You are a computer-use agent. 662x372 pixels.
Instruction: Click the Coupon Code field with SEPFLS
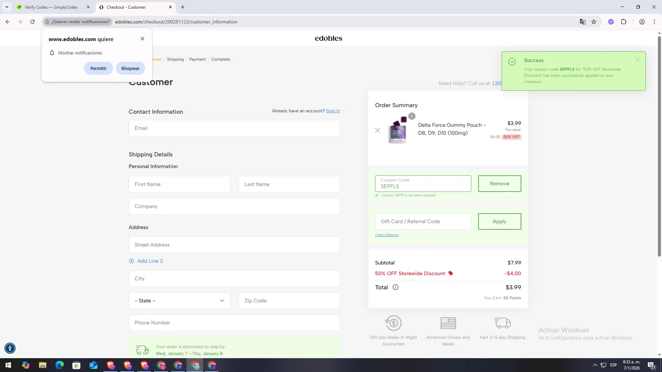(x=423, y=184)
